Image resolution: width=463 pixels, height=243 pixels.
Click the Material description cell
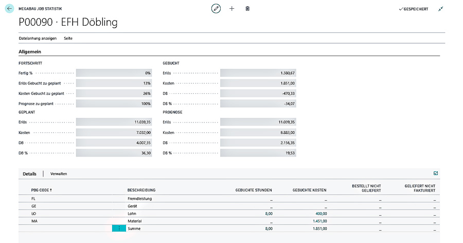(135, 221)
